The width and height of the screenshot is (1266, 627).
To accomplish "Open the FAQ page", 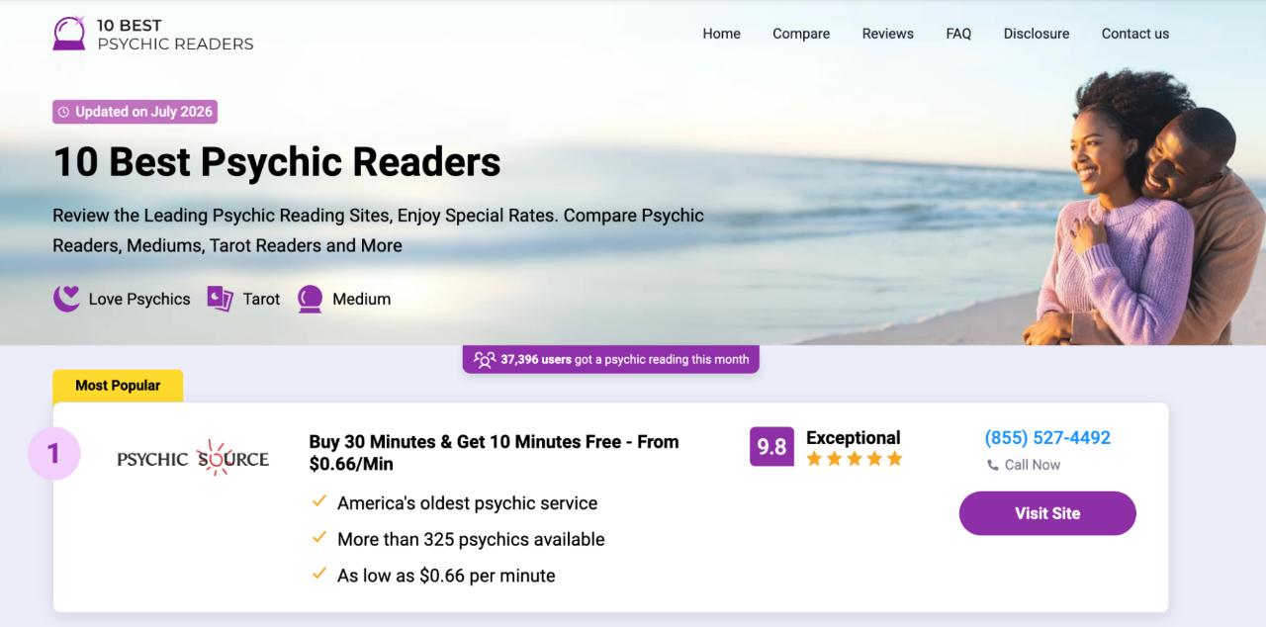I will tap(958, 34).
